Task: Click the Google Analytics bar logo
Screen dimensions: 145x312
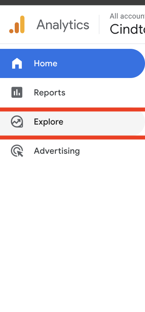Action: pyautogui.click(x=17, y=25)
